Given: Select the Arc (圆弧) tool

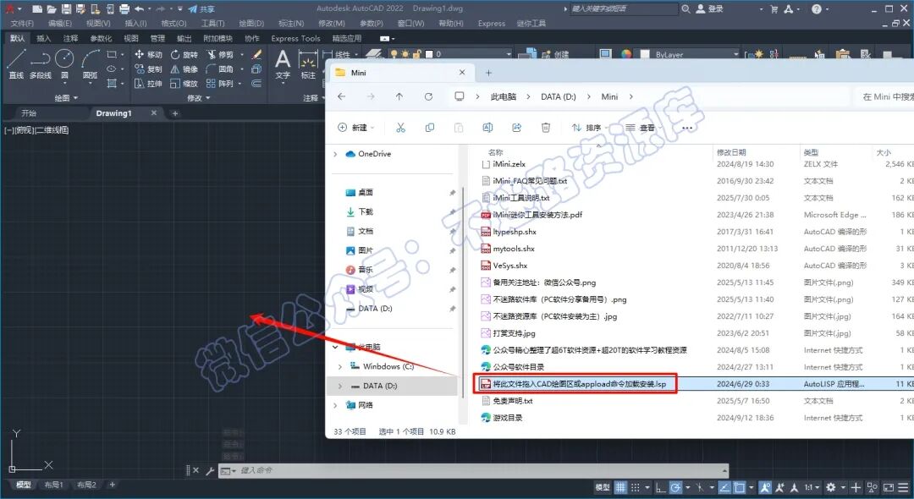Looking at the screenshot, I should 91,64.
